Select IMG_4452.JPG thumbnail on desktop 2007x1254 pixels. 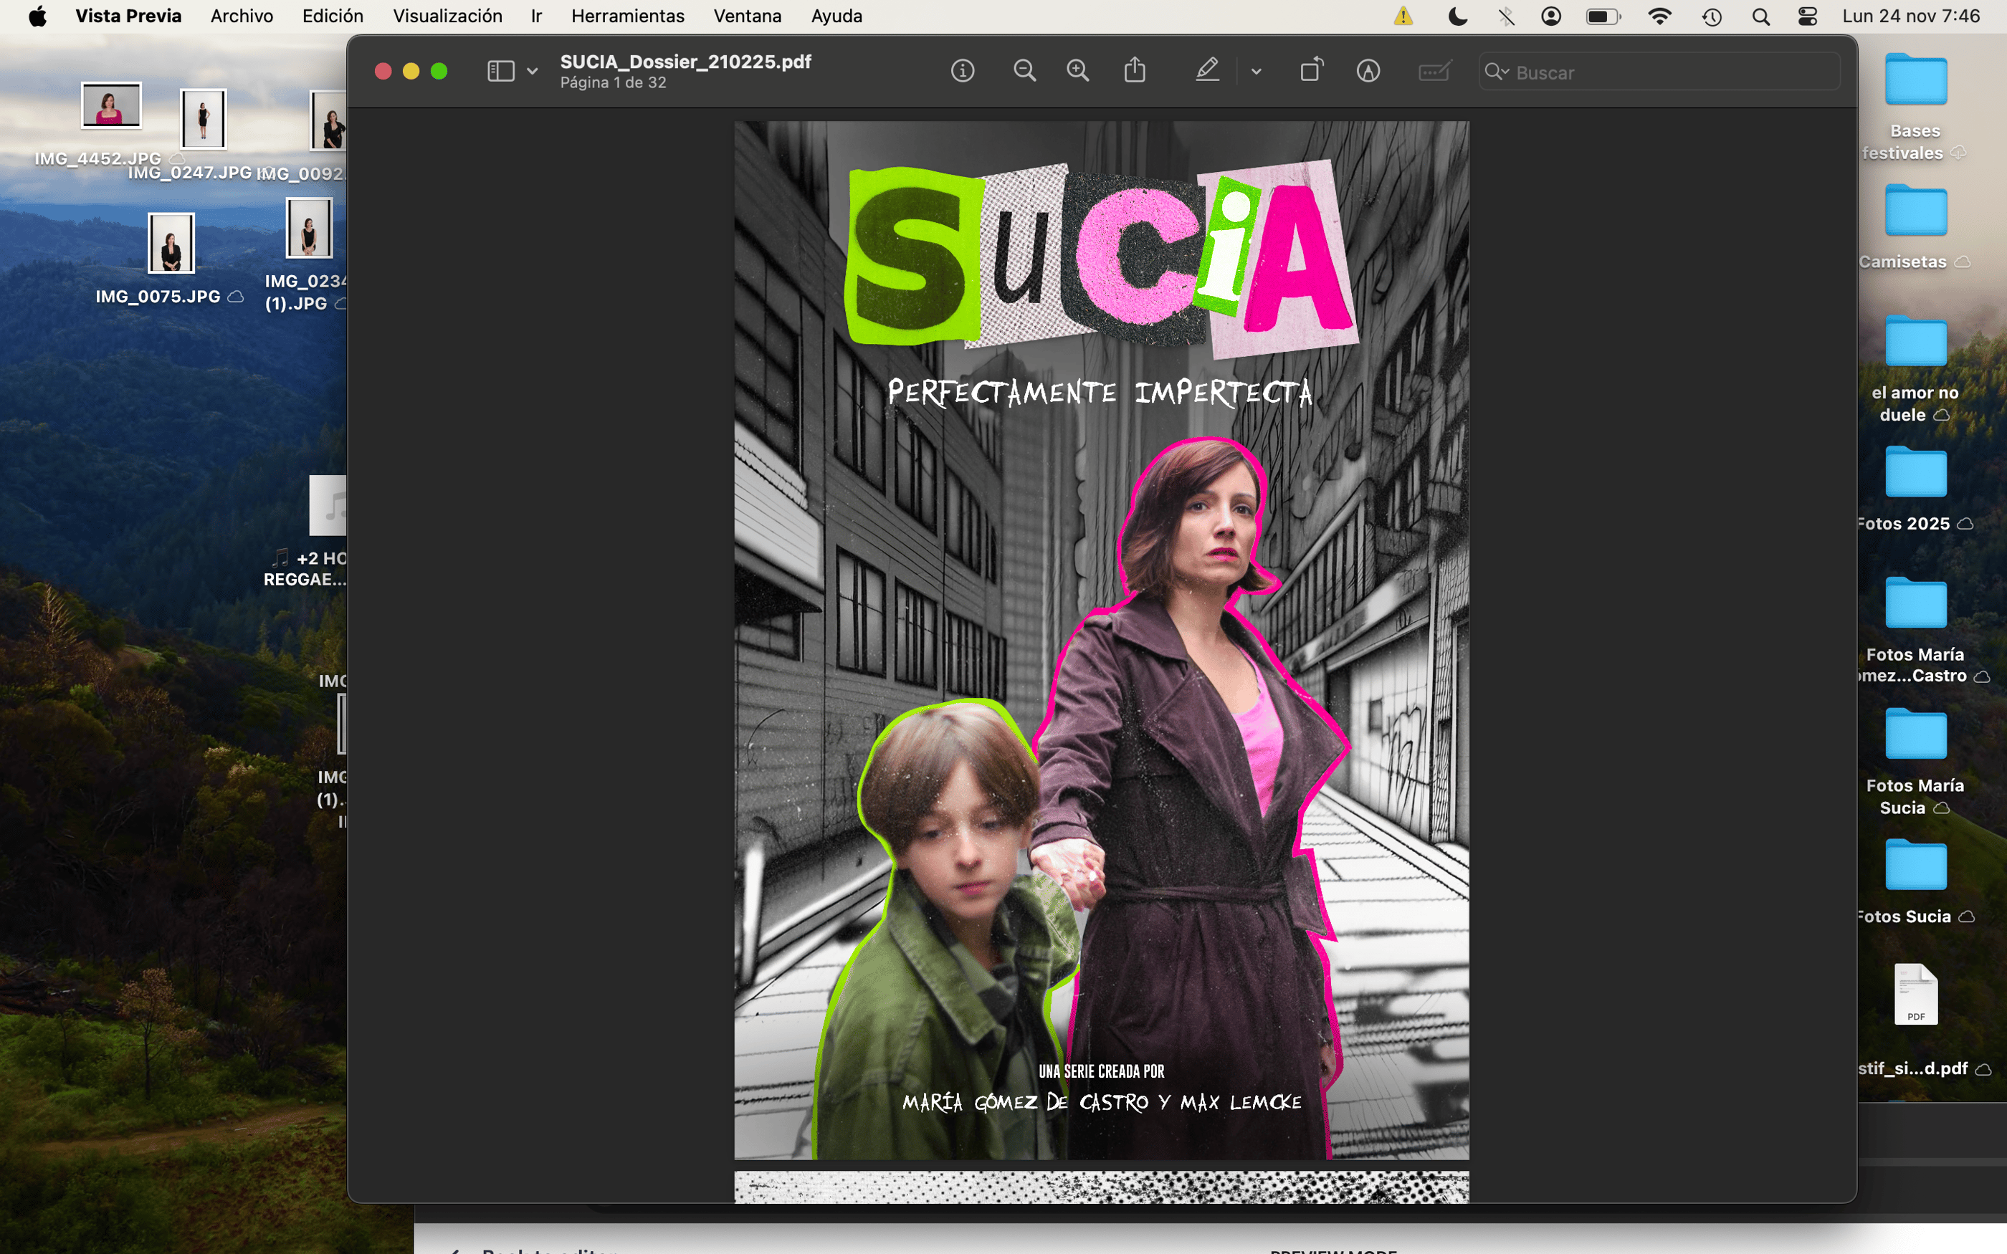pyautogui.click(x=110, y=106)
